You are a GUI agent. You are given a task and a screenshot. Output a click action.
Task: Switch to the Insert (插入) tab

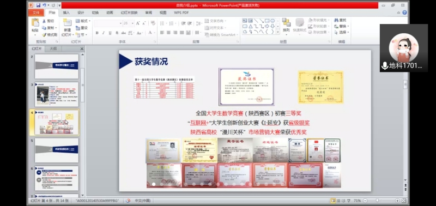[x=66, y=13]
